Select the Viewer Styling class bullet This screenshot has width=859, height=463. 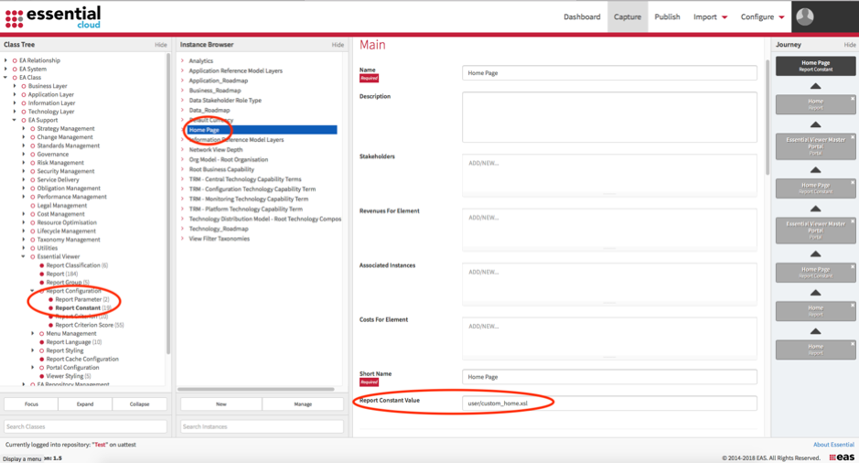(x=42, y=376)
